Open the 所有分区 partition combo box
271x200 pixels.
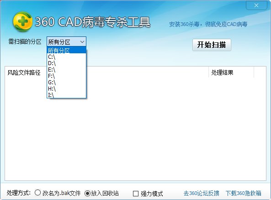point(66,41)
